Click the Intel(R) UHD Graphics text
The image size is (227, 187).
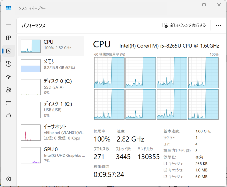65,156
